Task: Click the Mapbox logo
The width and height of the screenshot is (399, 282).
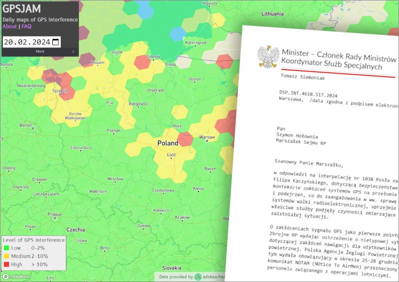Action: pyautogui.click(x=16, y=277)
